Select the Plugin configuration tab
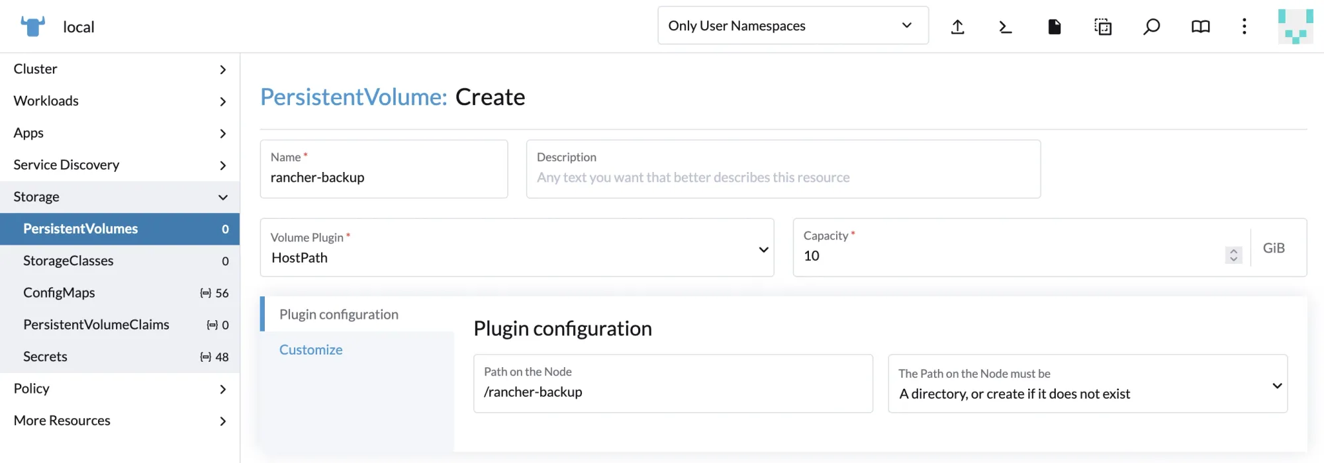 (x=357, y=314)
